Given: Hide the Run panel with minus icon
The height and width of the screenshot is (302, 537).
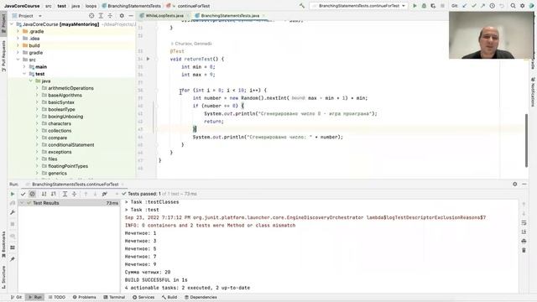Looking at the screenshot, I should (524, 185).
